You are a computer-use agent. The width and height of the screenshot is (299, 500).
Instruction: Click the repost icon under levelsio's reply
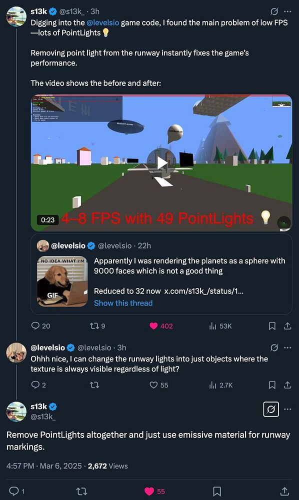pos(93,385)
